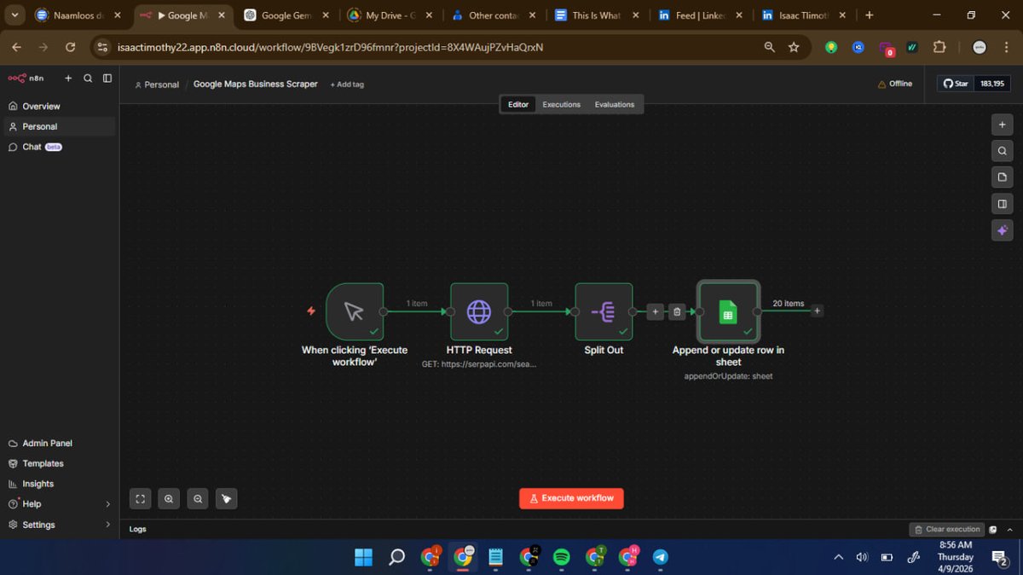
Task: Click the Logs panel header
Action: click(138, 529)
